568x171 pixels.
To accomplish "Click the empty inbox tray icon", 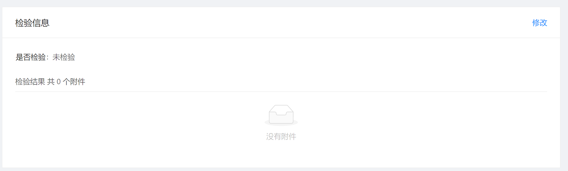I will (281, 115).
